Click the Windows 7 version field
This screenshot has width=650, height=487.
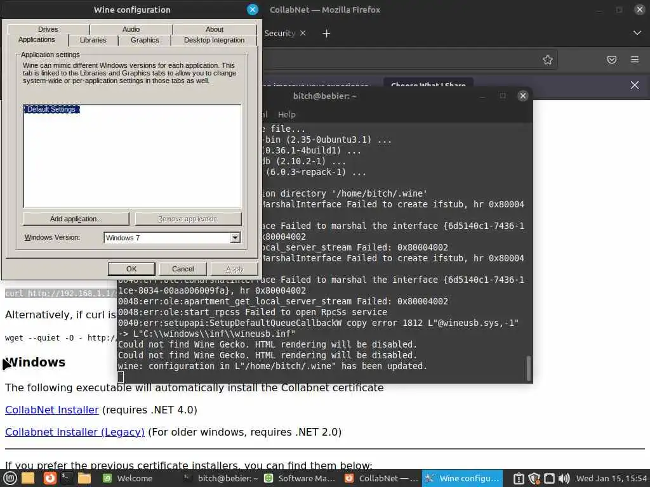(168, 238)
